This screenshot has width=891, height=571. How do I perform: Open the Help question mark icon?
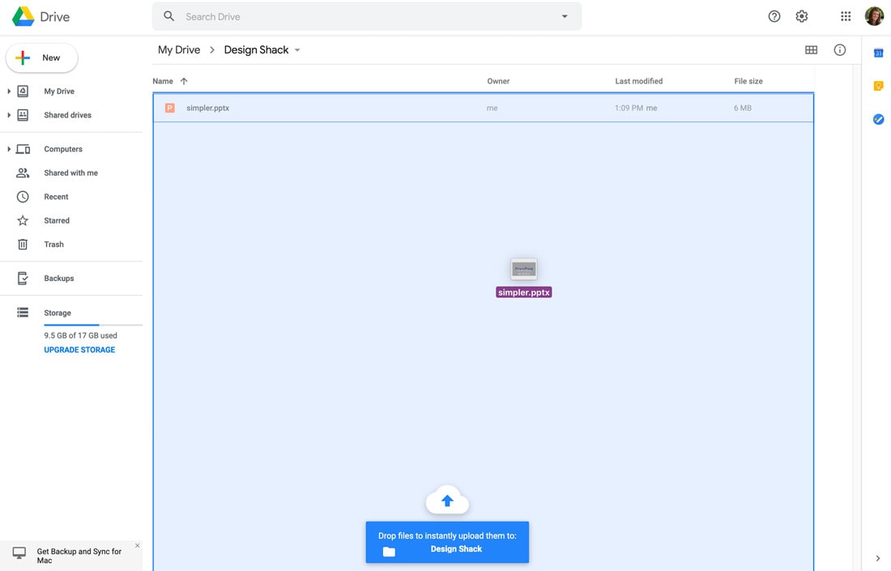774,16
